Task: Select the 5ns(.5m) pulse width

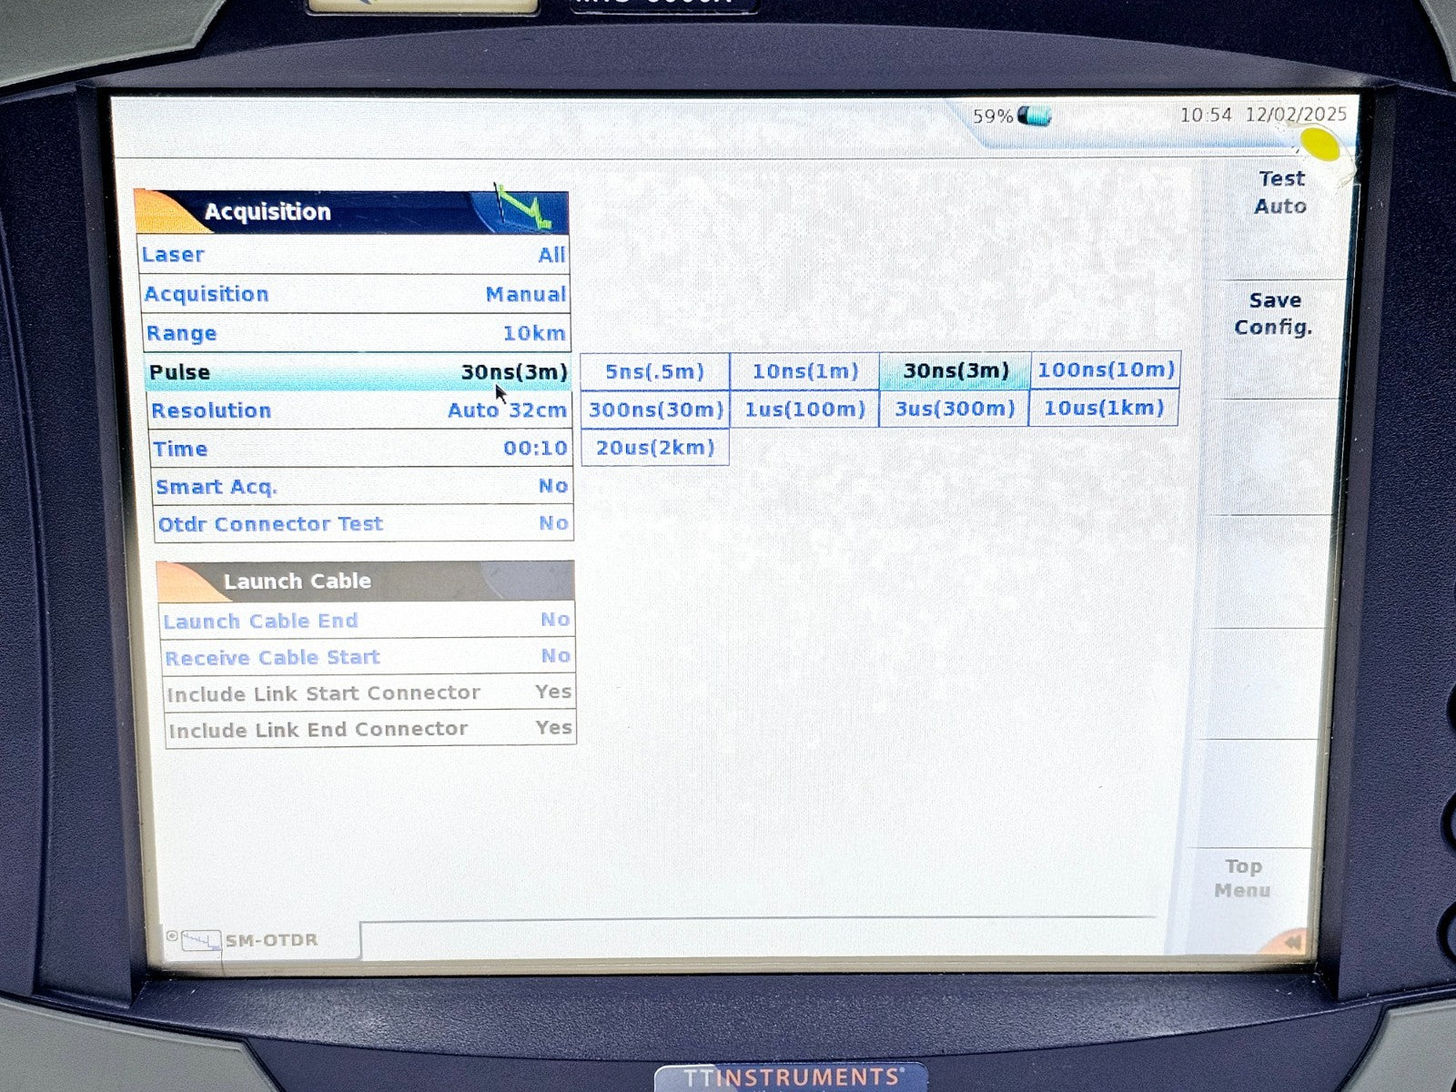Action: point(654,371)
